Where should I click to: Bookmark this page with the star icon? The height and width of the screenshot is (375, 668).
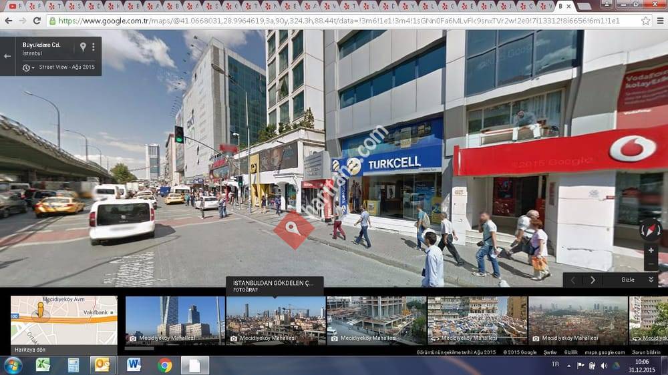coord(646,21)
